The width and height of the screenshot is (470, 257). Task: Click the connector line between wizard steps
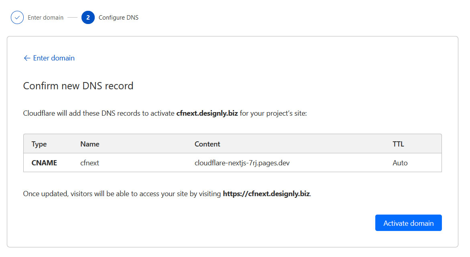(x=72, y=18)
